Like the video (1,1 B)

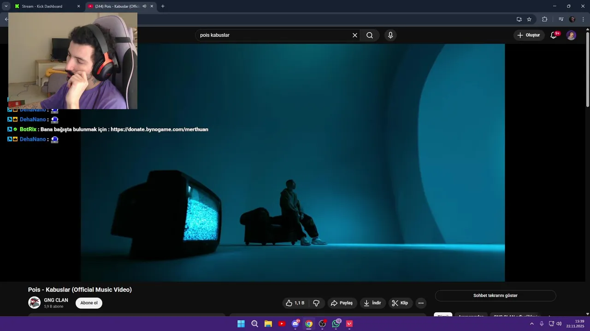coord(295,303)
